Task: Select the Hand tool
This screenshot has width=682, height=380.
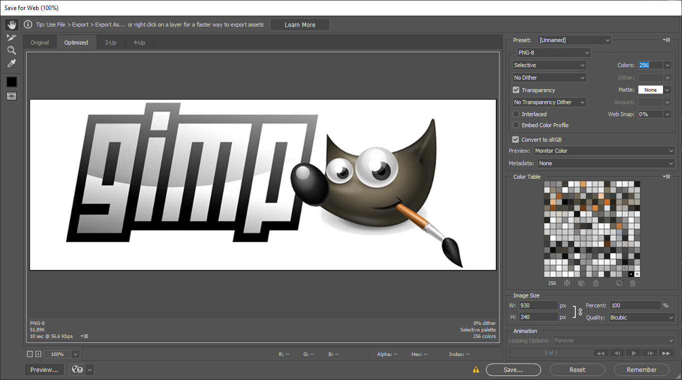Action: [12, 25]
